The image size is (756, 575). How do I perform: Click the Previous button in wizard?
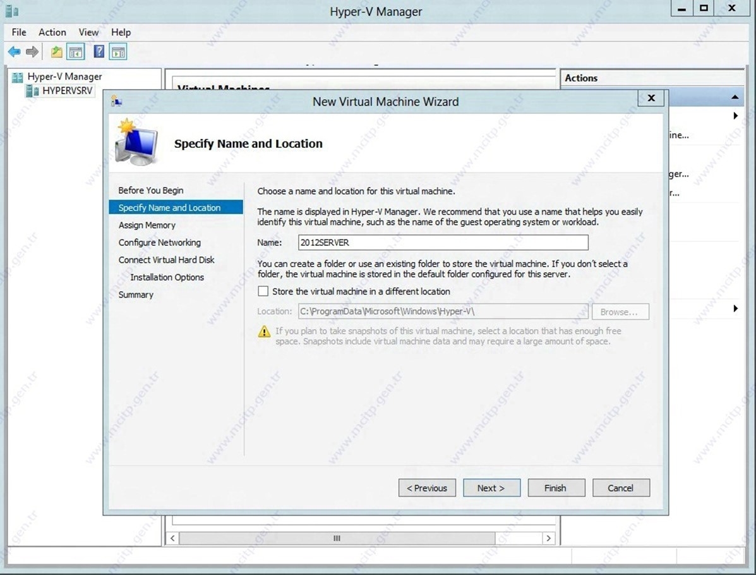[427, 488]
